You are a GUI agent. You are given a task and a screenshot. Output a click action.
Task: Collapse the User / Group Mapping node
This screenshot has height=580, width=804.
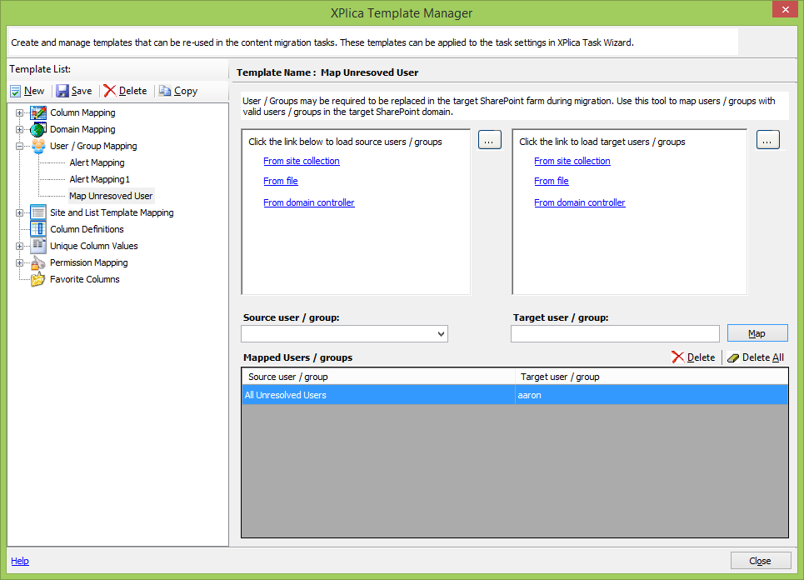(19, 146)
